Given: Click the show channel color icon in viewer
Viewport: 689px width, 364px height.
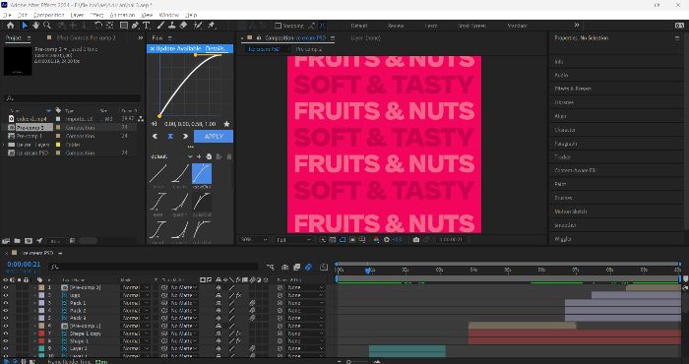Looking at the screenshot, I should 376,240.
